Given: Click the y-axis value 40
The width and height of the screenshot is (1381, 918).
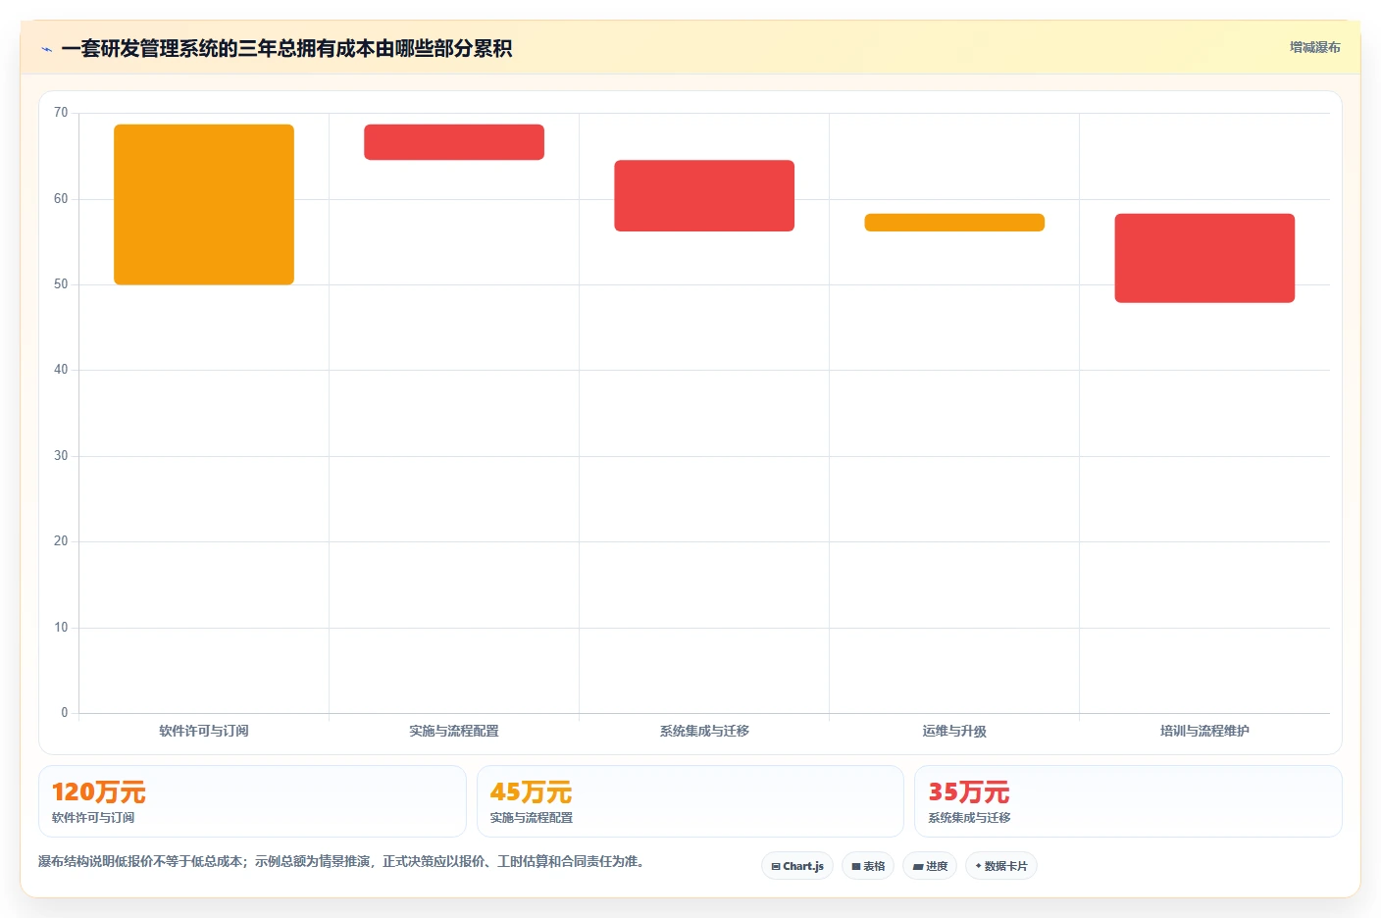Looking at the screenshot, I should (61, 370).
